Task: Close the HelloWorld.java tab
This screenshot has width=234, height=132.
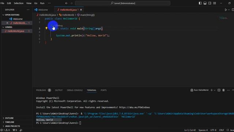Action: click(x=81, y=10)
